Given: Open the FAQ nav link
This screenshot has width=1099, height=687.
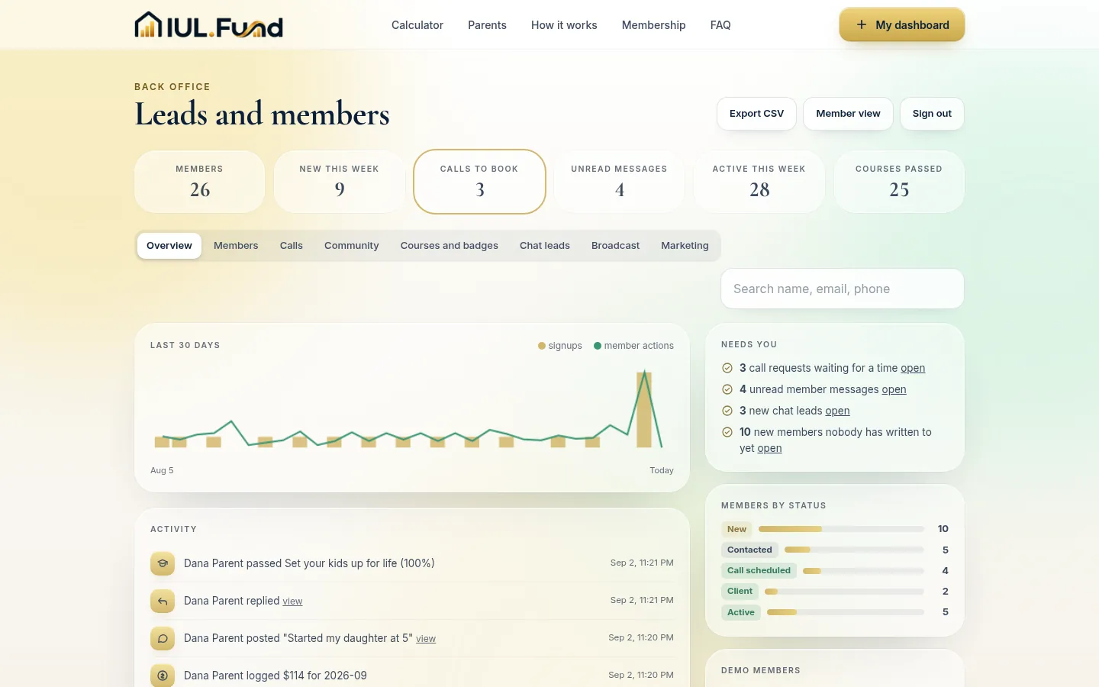Looking at the screenshot, I should 720,25.
